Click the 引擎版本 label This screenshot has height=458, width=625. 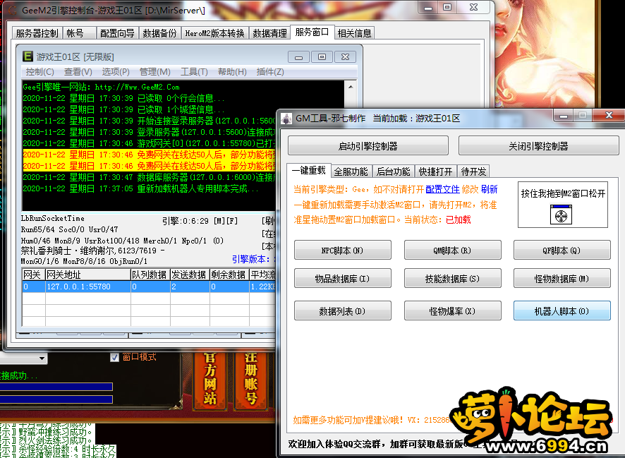[x=250, y=260]
